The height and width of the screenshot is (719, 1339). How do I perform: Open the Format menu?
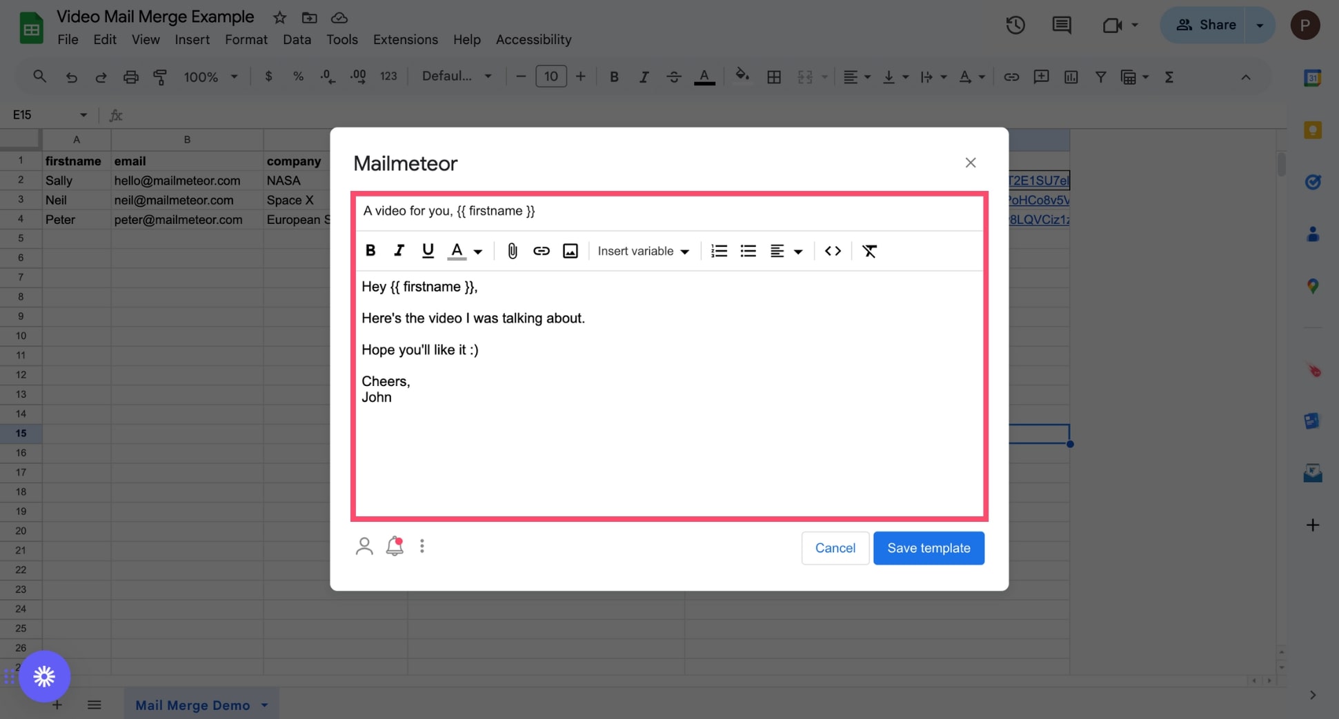tap(246, 40)
